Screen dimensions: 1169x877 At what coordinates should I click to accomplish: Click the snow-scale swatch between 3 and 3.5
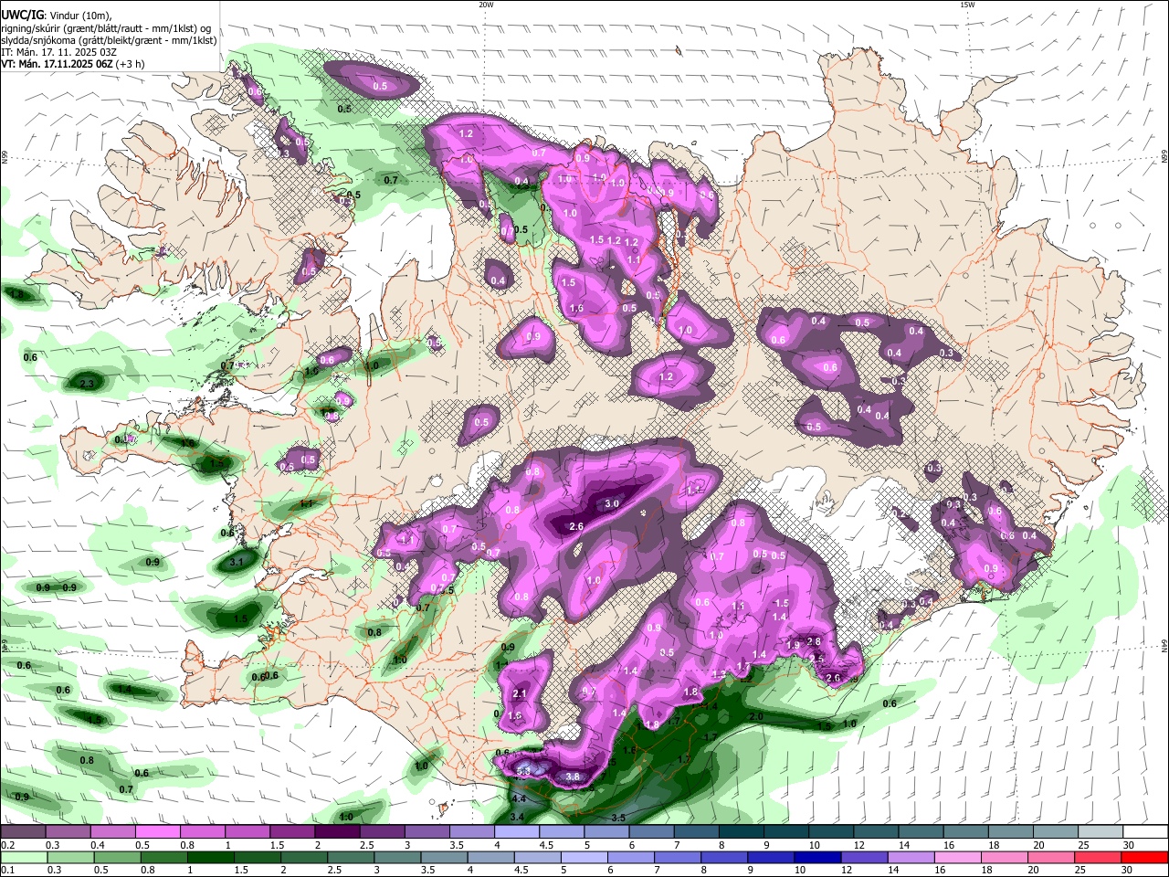click(427, 832)
